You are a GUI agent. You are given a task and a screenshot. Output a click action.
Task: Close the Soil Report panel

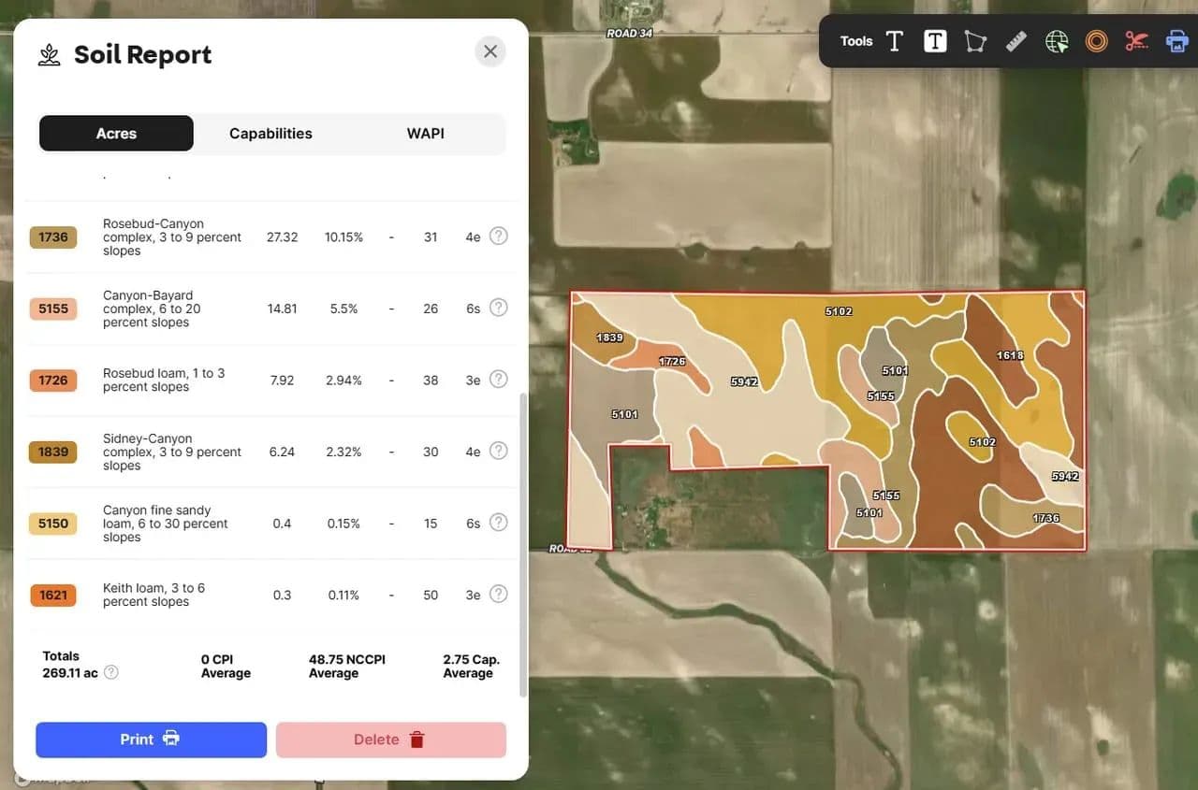[x=490, y=51]
